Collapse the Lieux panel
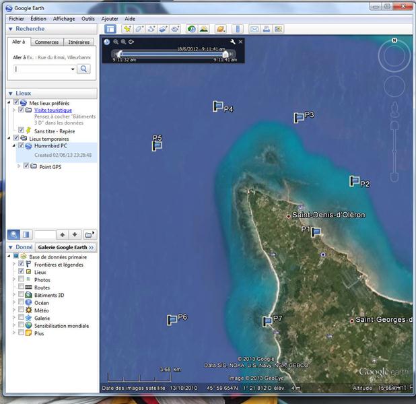 coord(10,94)
